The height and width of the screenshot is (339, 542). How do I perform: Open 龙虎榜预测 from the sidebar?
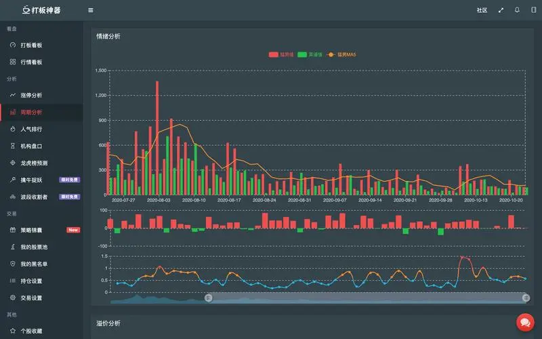click(34, 163)
